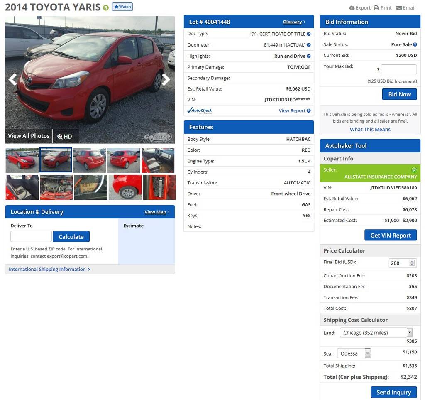Click odometer value 81,449 mi (ACTUAL)
The image size is (425, 400).
[x=285, y=45]
